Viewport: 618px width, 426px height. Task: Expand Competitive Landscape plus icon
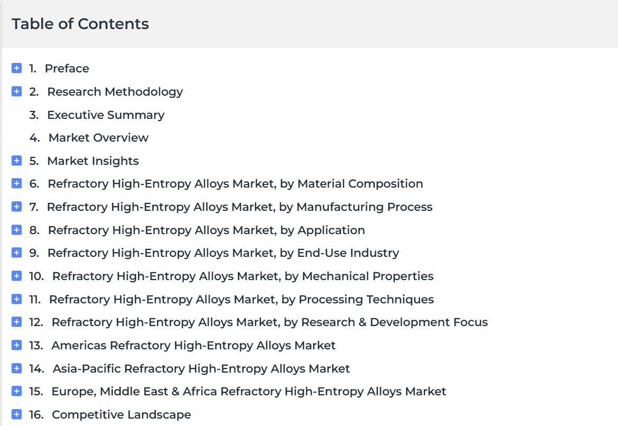pyautogui.click(x=16, y=414)
